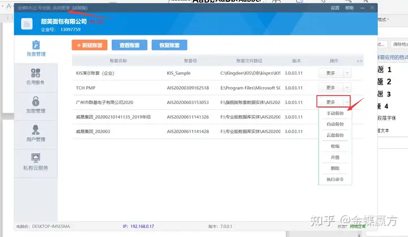Screen dimensions: 408x237
Task: Expand 更多 dropdown arrow for TCH PMP row
Action: coord(347,88)
